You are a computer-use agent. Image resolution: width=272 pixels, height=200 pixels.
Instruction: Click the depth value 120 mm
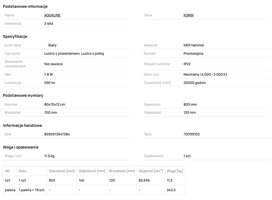point(189,113)
